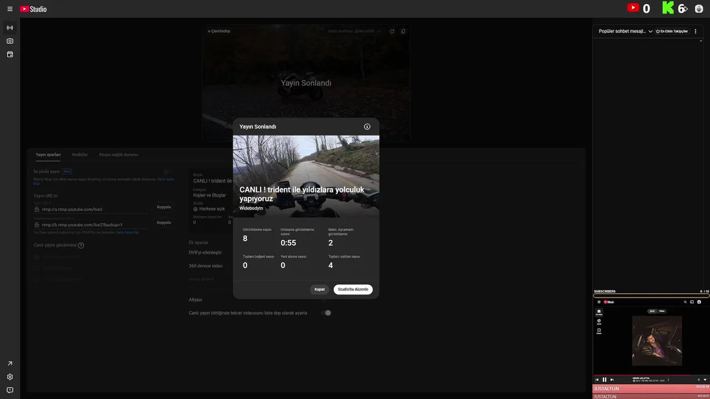Click the cast icon in YouTube Music

[x=692, y=302]
